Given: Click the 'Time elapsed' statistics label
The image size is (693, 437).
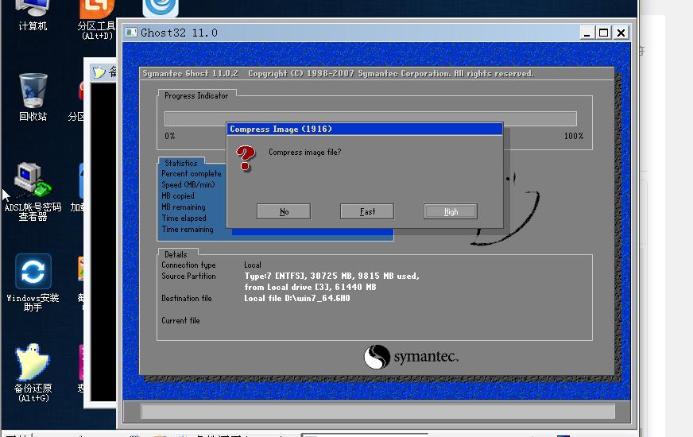Looking at the screenshot, I should pos(184,218).
